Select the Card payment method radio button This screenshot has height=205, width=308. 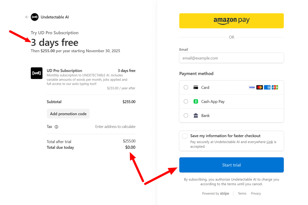186,87
